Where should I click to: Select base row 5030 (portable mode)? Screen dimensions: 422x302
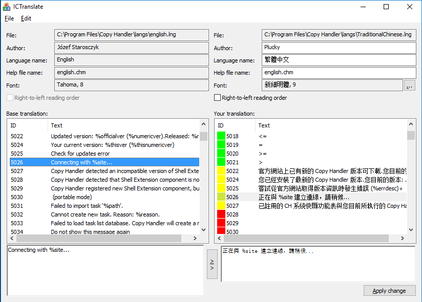tap(104, 197)
